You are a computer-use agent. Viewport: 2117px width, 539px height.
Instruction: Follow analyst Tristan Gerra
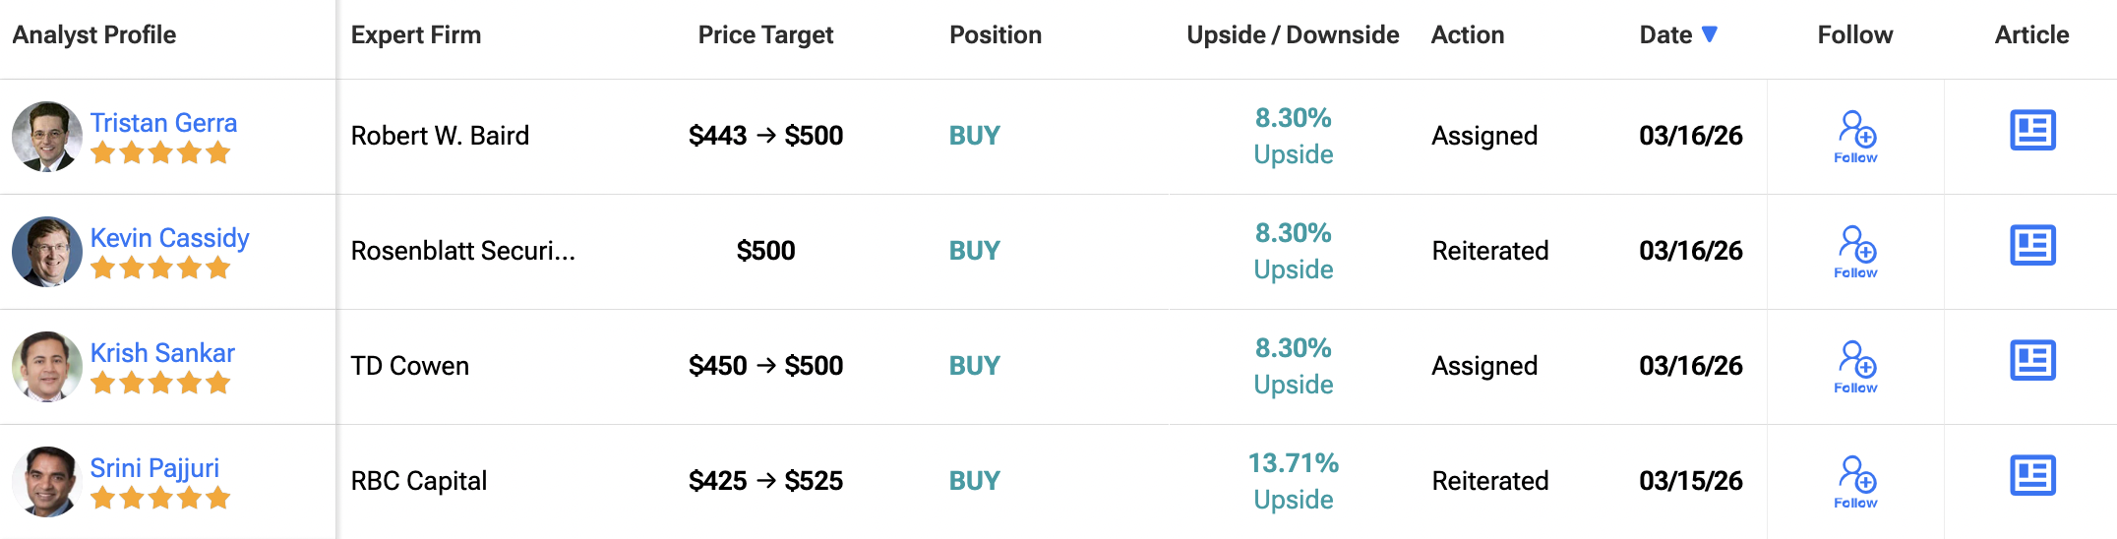pos(1855,136)
